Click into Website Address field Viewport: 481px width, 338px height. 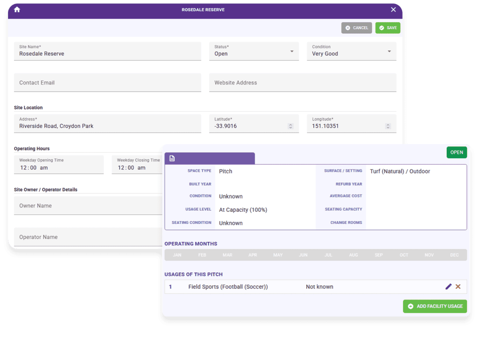click(x=303, y=83)
